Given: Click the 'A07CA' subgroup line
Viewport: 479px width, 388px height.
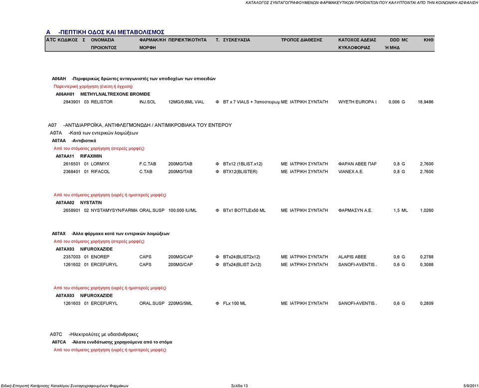Looking at the screenshot, I should (112, 342).
